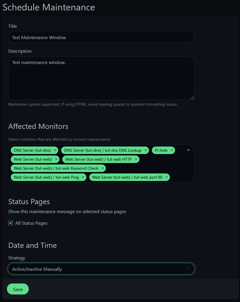240x302 pixels.
Task: Click the Save button
Action: (x=17, y=289)
